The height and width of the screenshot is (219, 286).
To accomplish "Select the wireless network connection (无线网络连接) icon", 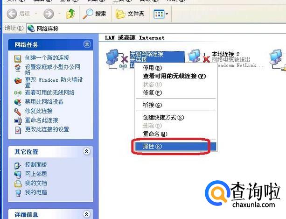I will tap(117, 59).
